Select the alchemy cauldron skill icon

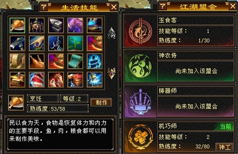click(x=37, y=25)
